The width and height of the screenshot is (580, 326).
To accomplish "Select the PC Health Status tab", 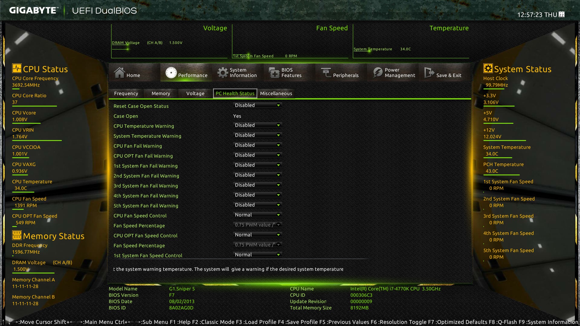I will pos(235,93).
